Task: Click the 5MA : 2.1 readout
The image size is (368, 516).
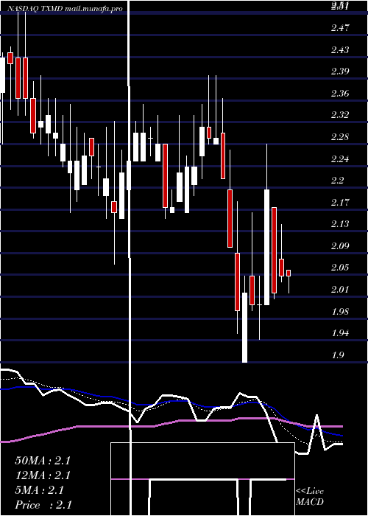Action: coord(39,490)
